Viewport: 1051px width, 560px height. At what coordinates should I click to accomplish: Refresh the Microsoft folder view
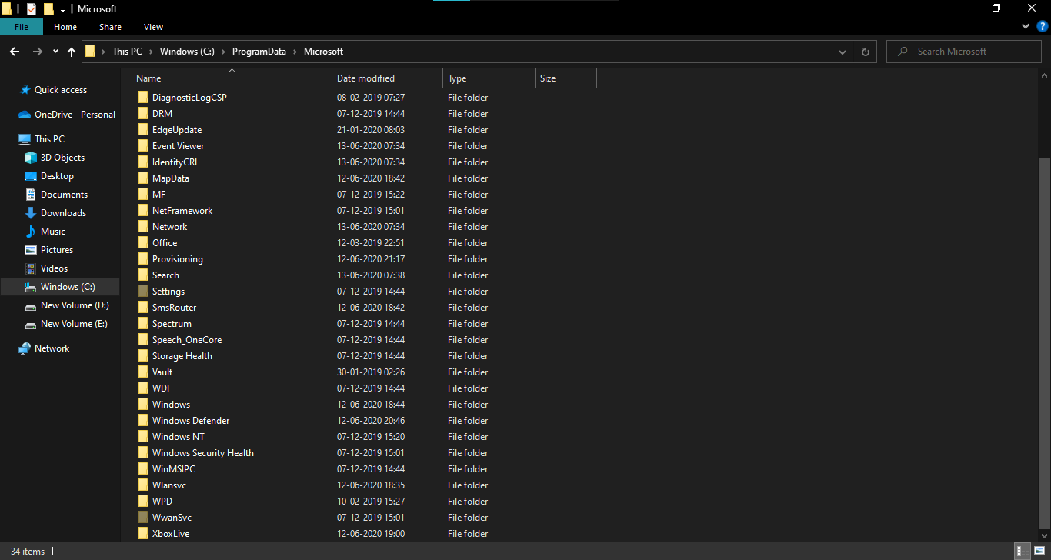coord(866,52)
